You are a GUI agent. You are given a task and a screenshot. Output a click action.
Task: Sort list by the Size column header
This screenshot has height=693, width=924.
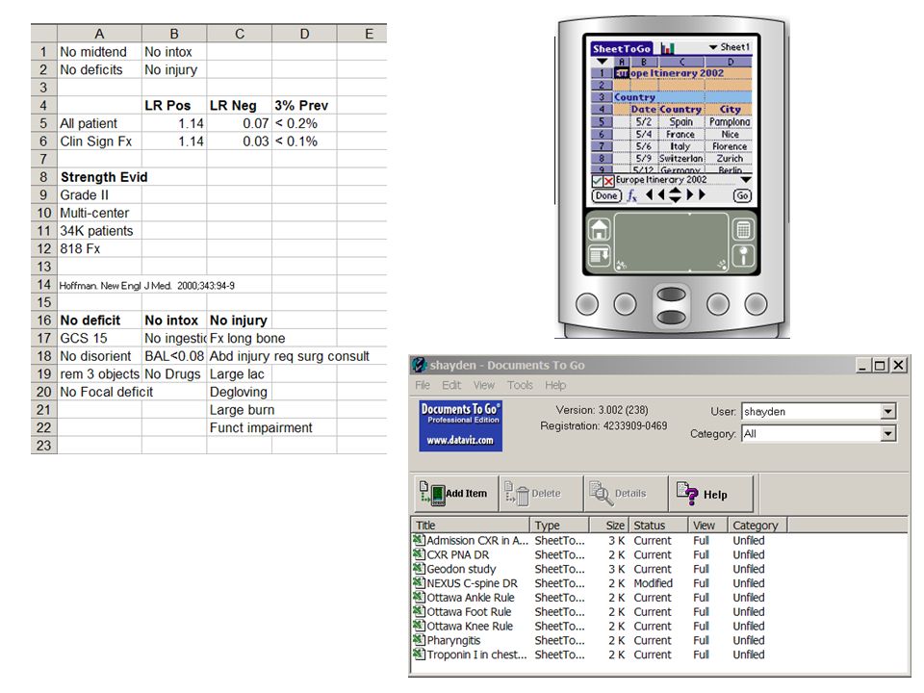coord(608,525)
